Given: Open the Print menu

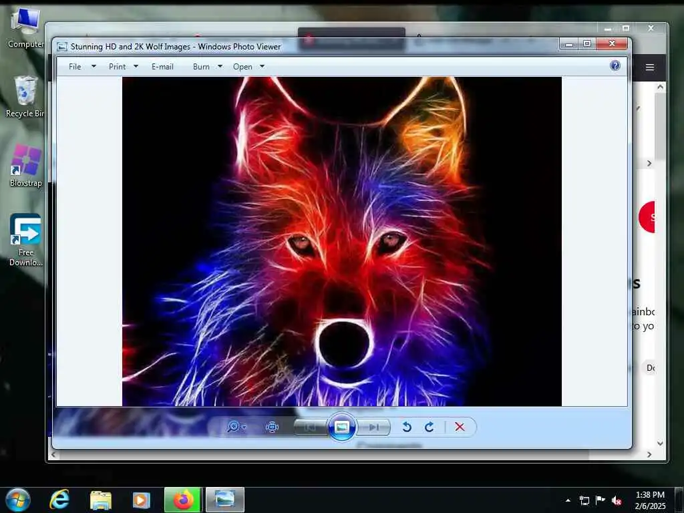Looking at the screenshot, I should [117, 67].
